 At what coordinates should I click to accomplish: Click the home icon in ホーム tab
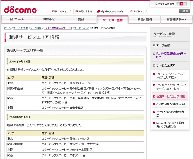click(11, 19)
